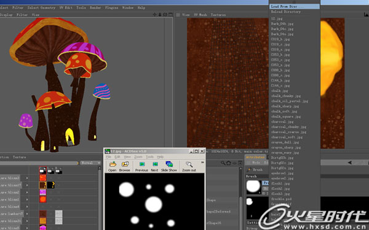Open Window menu in main menu bar

point(127,8)
